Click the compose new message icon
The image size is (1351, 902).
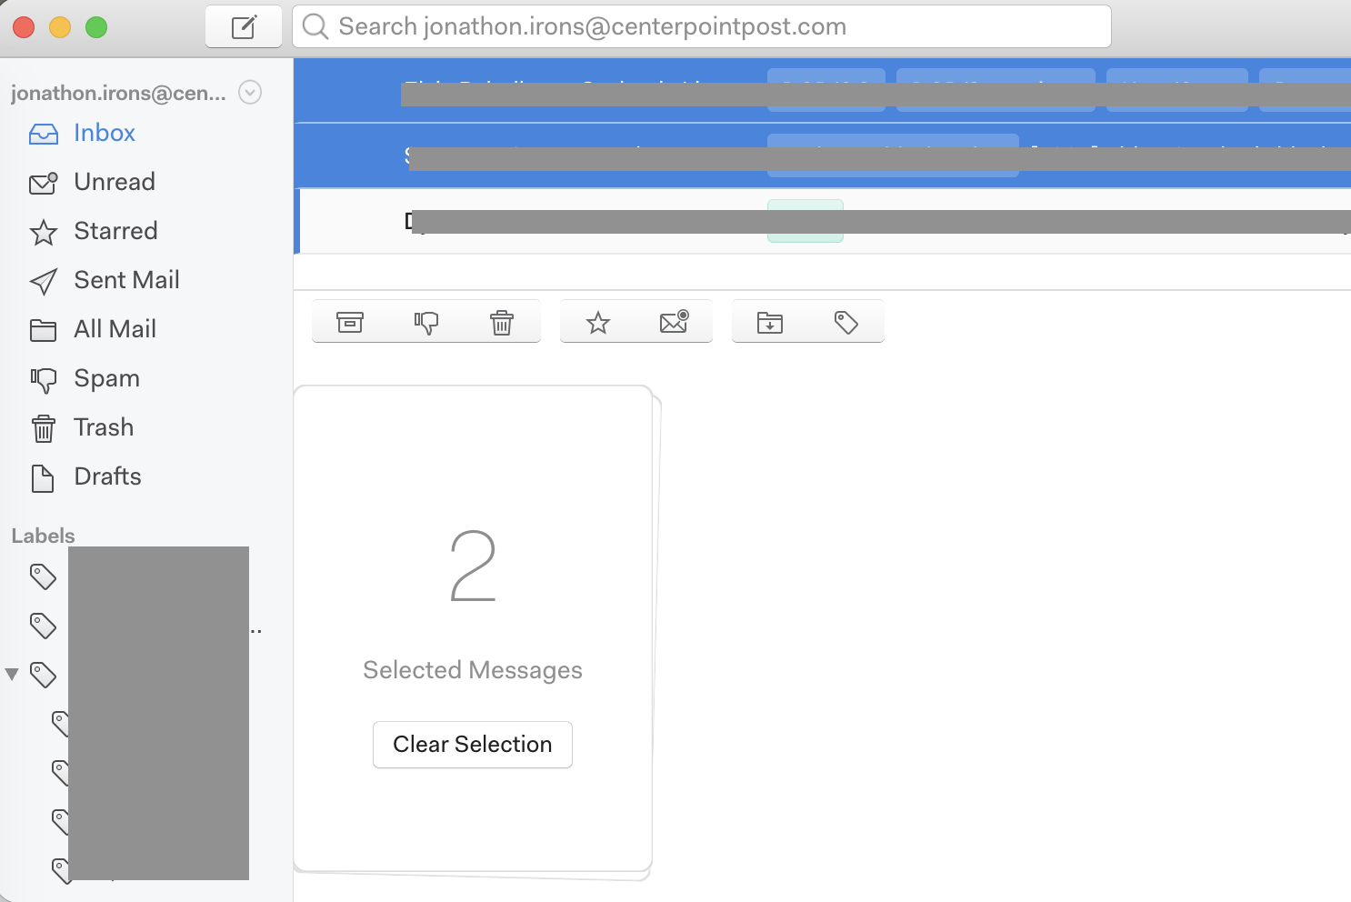tap(243, 27)
